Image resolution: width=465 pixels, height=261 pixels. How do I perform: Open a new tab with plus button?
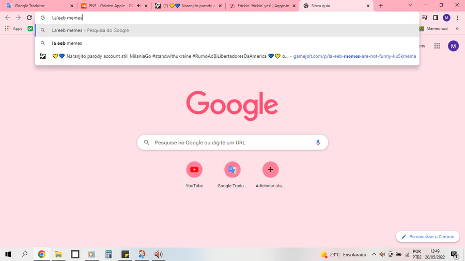point(381,6)
